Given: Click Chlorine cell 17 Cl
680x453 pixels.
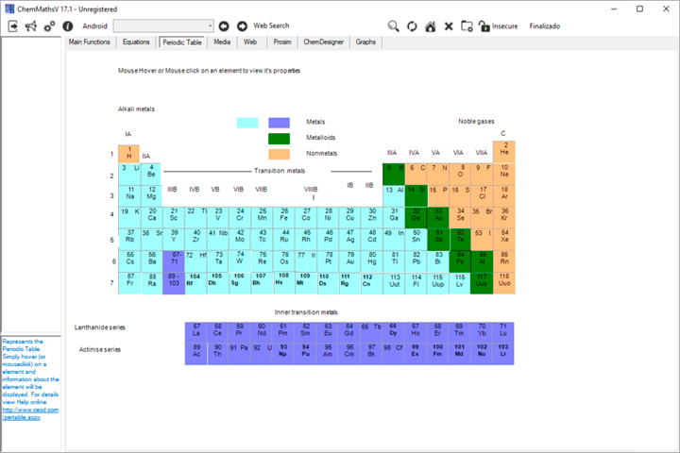Looking at the screenshot, I should pos(483,196).
